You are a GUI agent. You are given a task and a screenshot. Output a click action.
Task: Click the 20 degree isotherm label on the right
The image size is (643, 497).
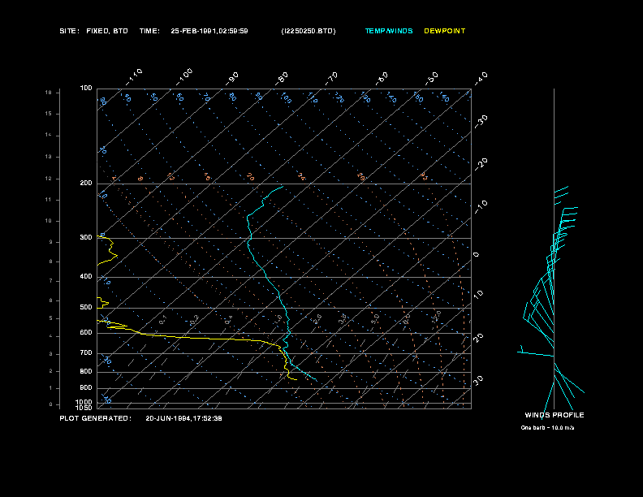[x=478, y=338]
